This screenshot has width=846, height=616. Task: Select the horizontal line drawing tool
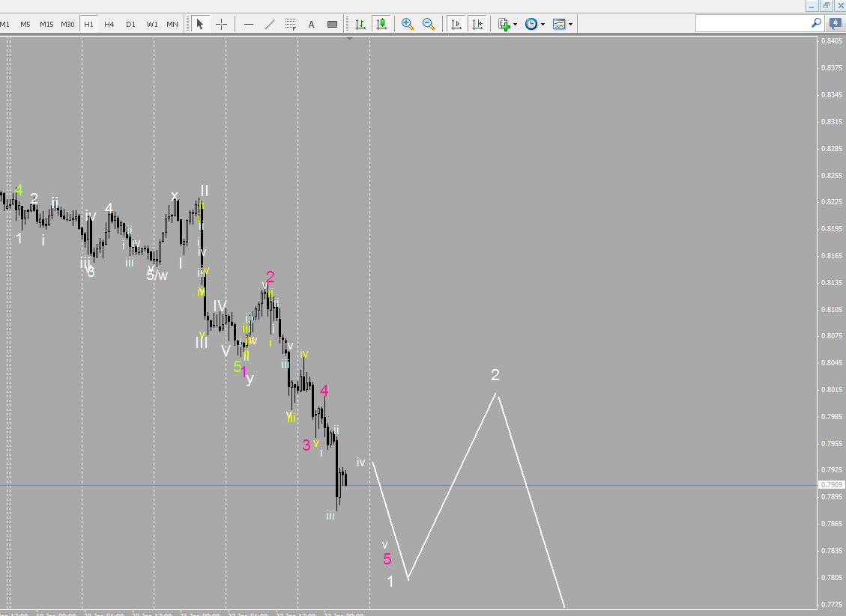point(247,23)
